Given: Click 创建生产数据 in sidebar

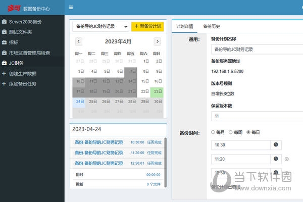Looking at the screenshot, I should [23, 73].
